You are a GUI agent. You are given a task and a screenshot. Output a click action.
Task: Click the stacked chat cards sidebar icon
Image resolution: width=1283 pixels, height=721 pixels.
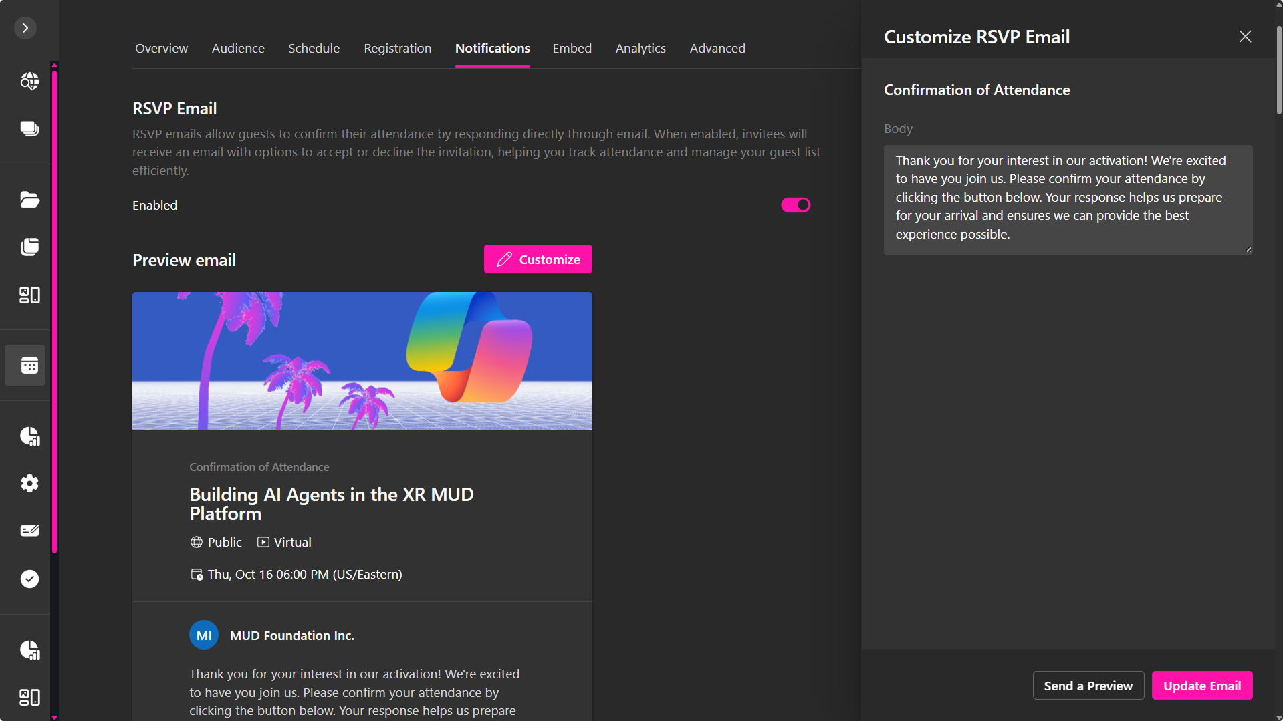(29, 128)
